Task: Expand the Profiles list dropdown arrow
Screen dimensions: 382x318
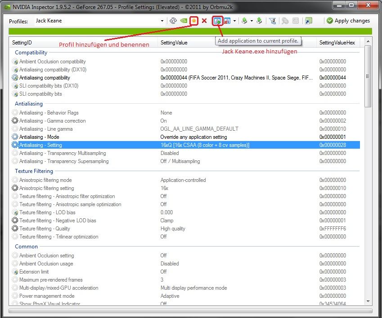Action: [162, 21]
